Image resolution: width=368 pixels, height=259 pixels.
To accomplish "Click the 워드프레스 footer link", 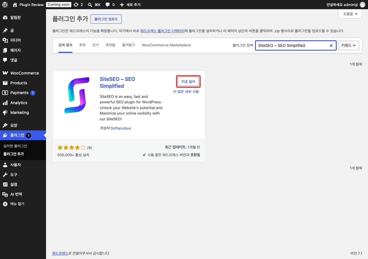I will click(60, 253).
